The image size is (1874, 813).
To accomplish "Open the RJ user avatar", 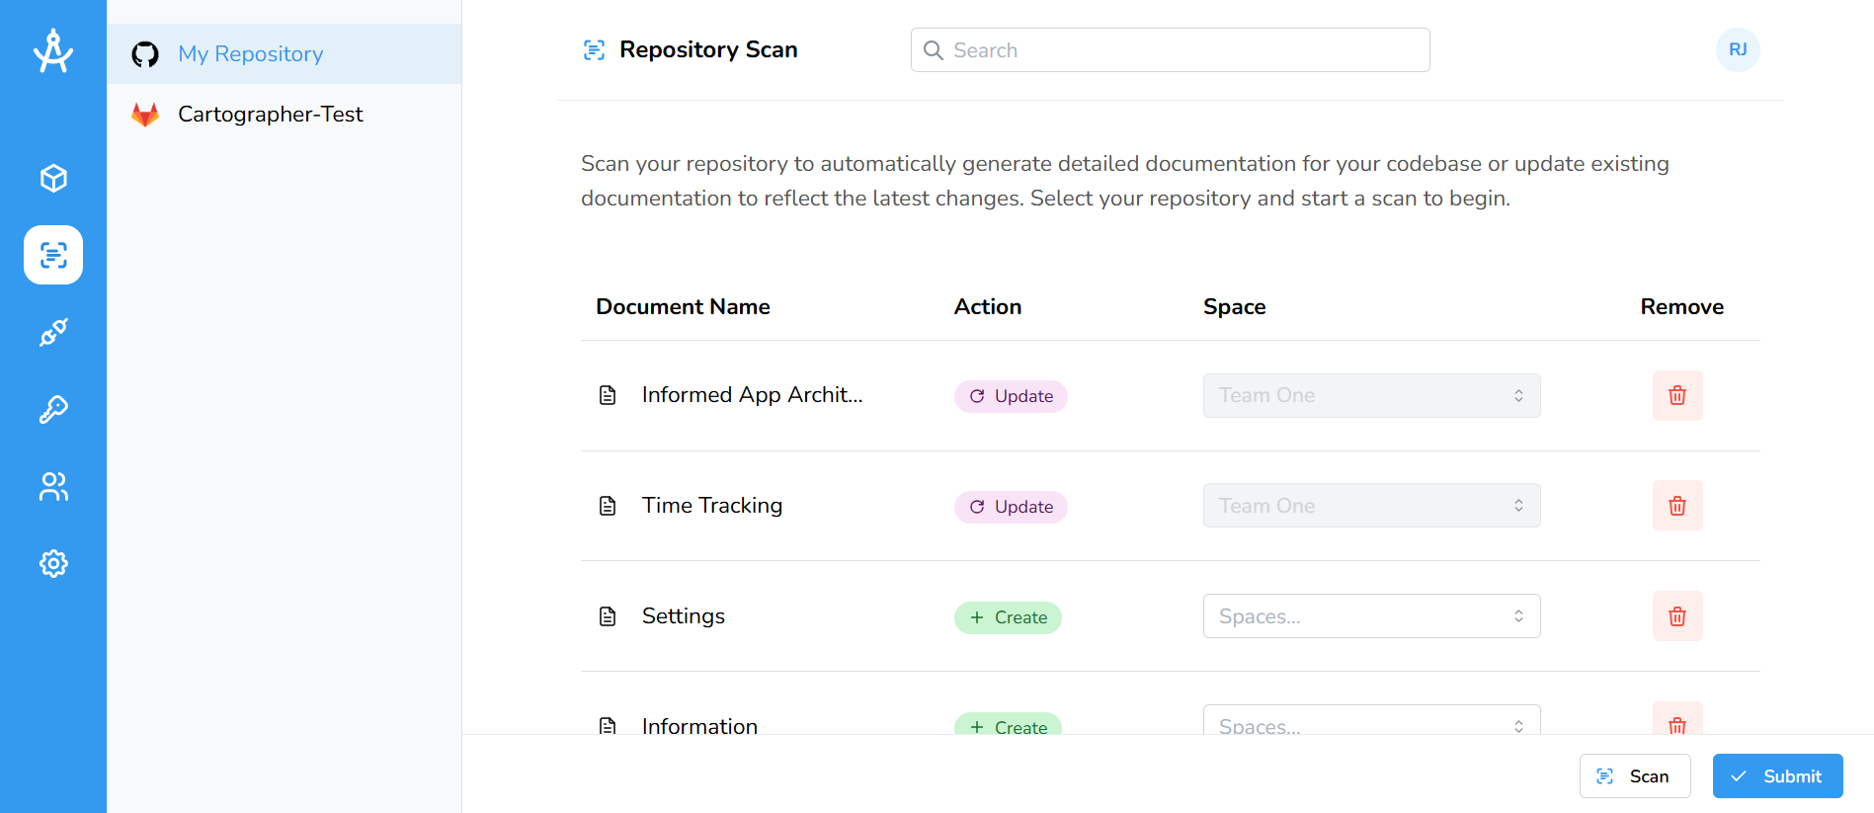I will pyautogui.click(x=1738, y=49).
